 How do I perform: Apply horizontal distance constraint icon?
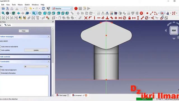[x=134, y=18]
